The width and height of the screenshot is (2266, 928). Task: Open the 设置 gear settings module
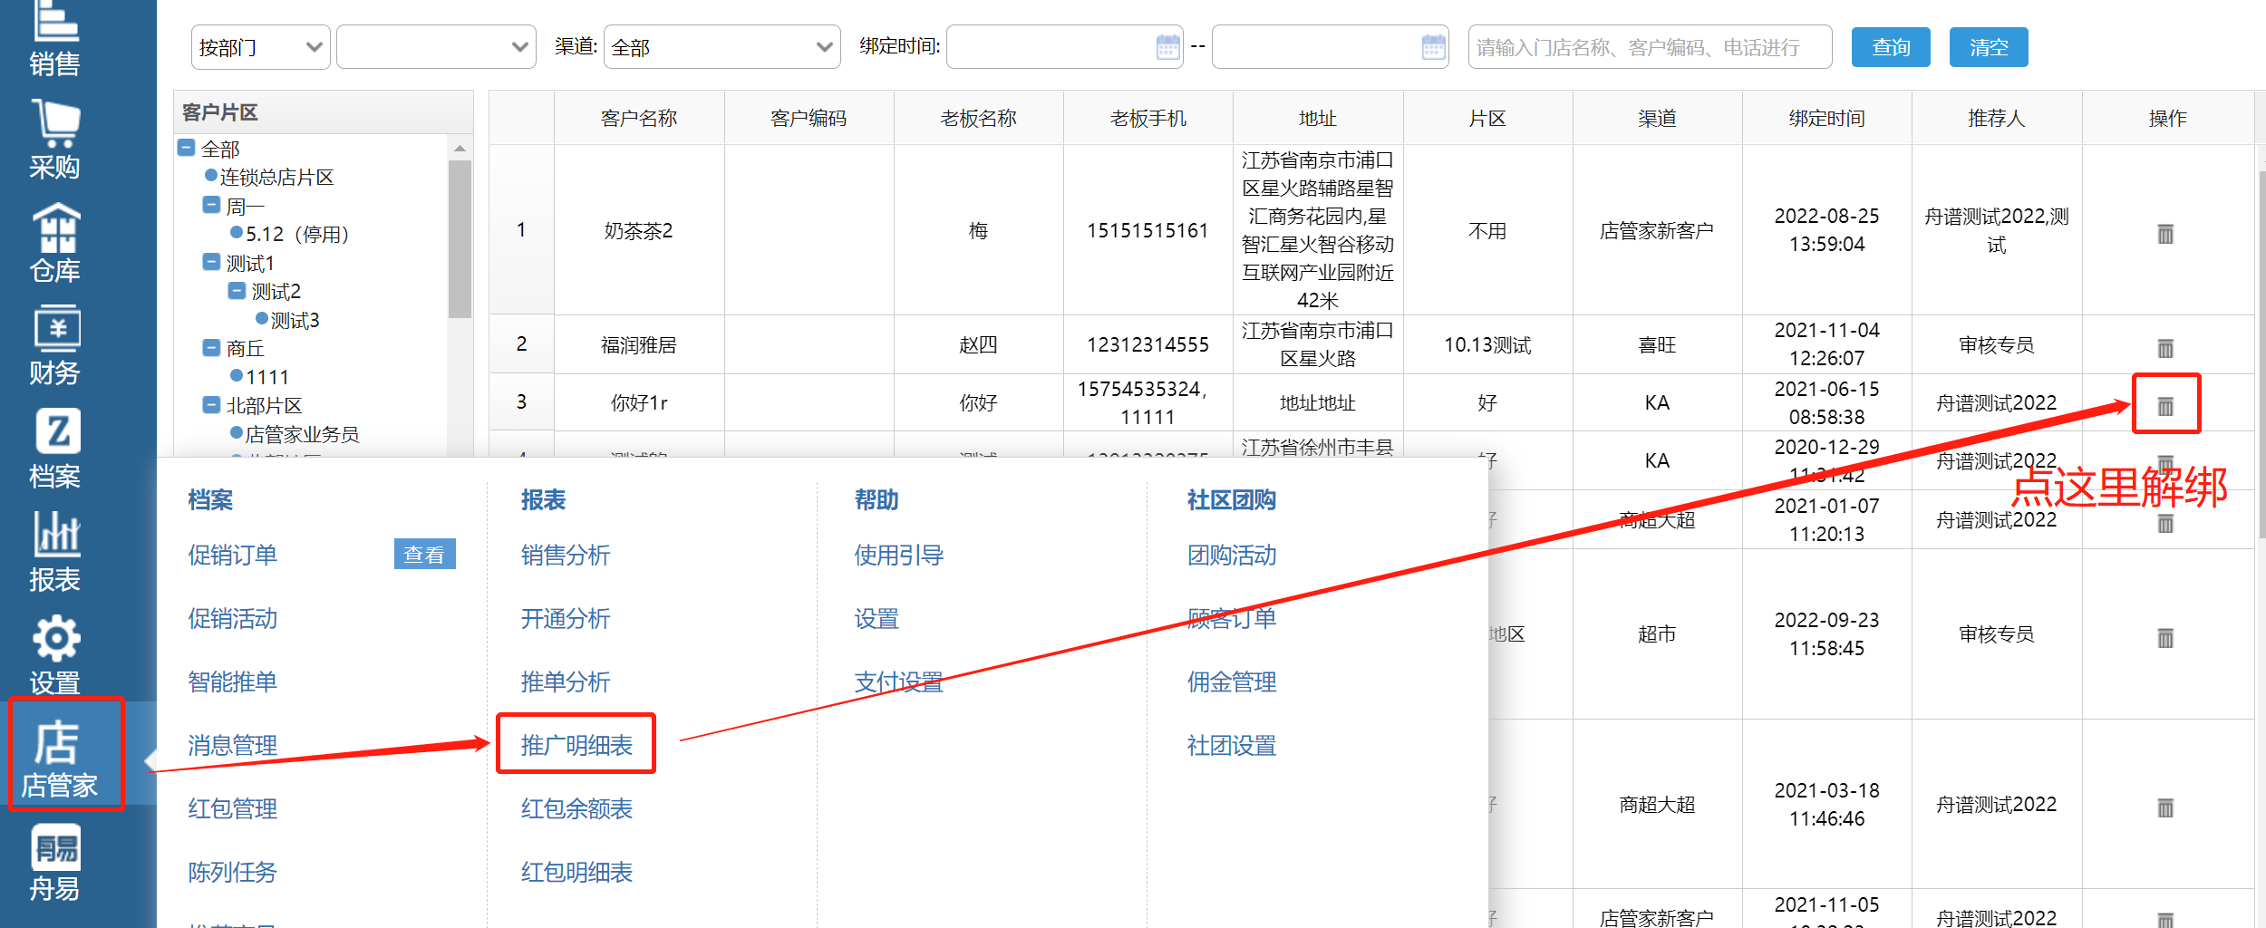tap(54, 655)
